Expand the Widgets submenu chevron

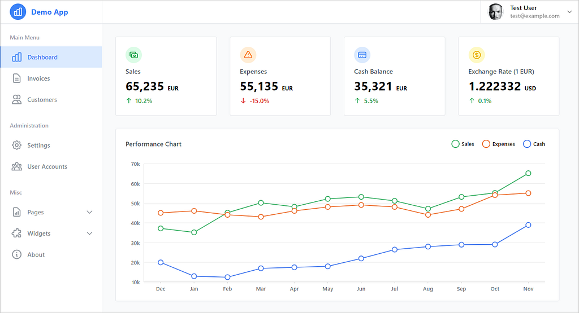coord(89,233)
